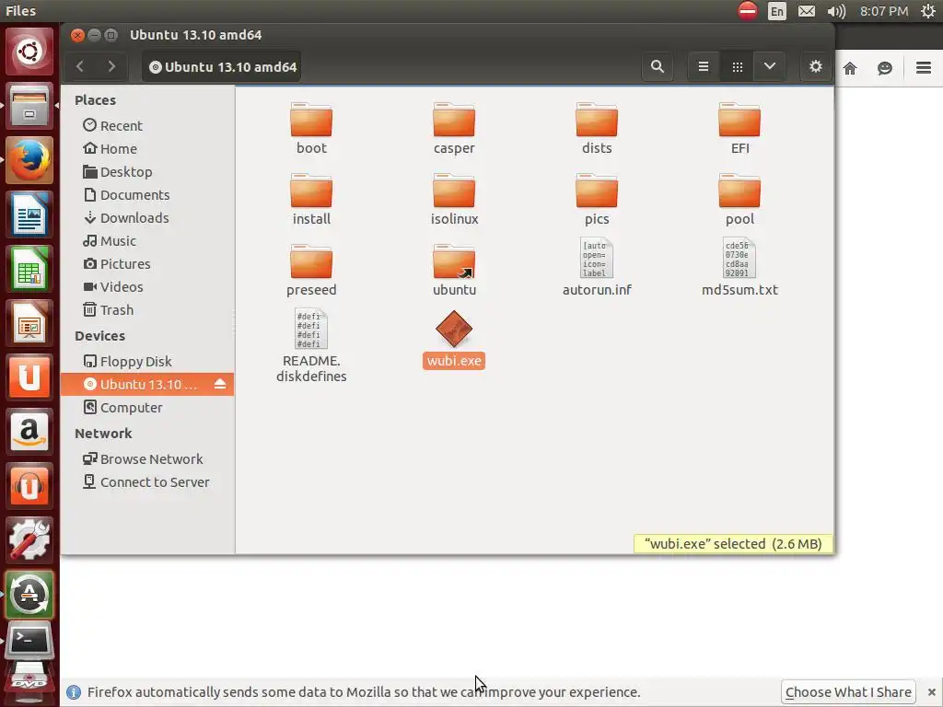Open the search tool in Files
This screenshot has height=707, width=943.
pos(658,66)
